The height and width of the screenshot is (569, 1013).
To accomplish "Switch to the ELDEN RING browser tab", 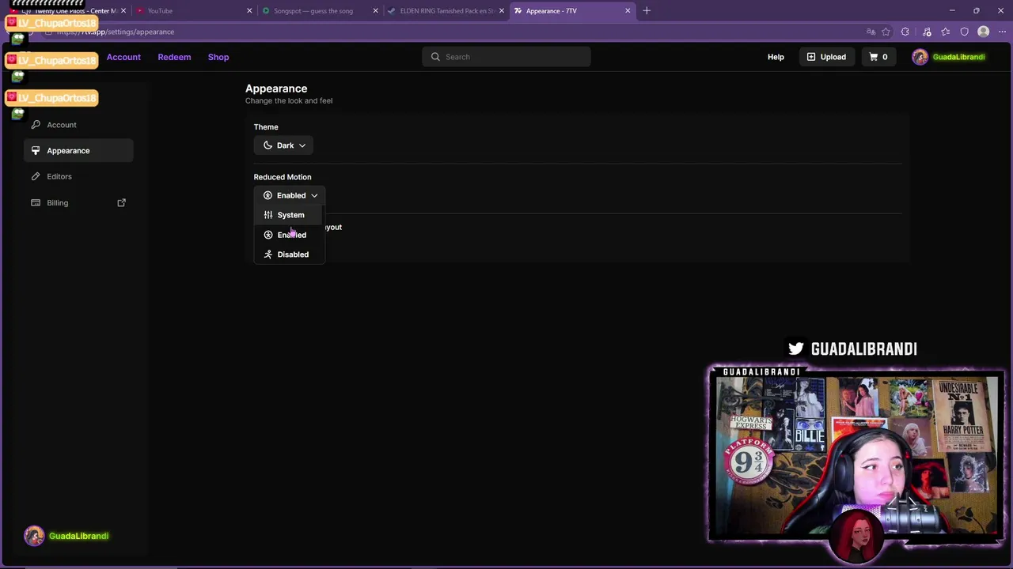I will click(446, 11).
